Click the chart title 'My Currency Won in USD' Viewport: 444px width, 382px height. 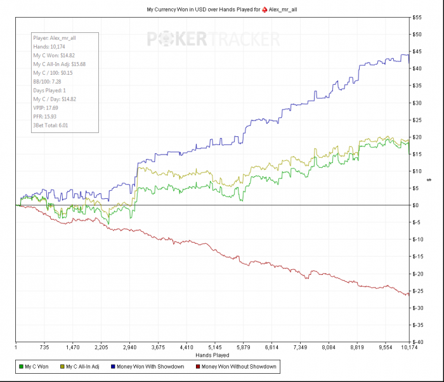[x=176, y=10]
